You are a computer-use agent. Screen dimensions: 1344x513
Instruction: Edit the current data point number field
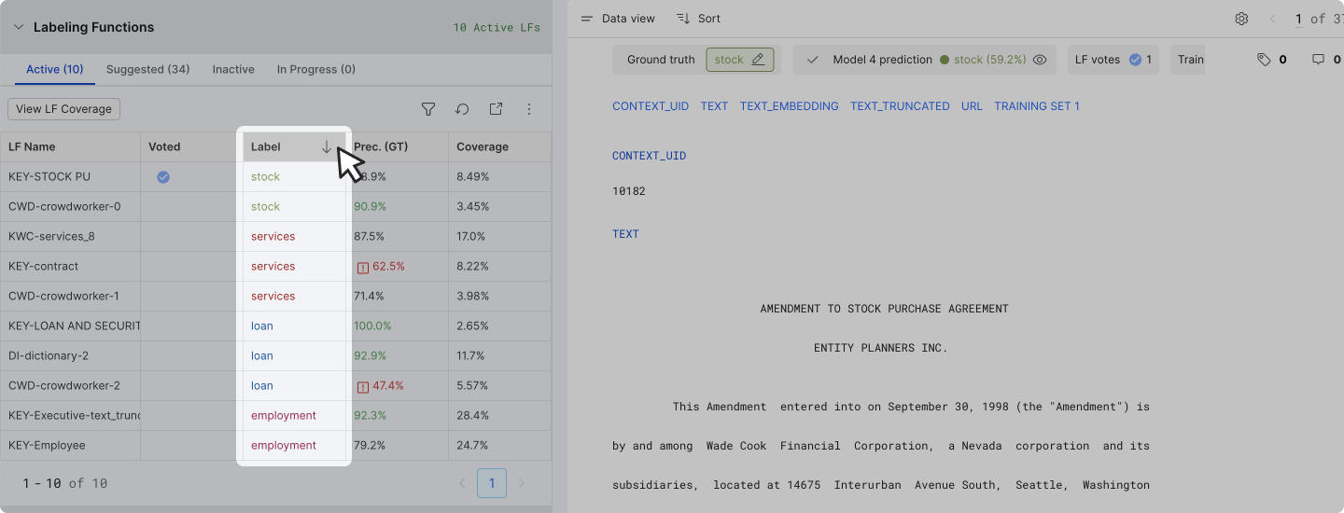click(1298, 19)
